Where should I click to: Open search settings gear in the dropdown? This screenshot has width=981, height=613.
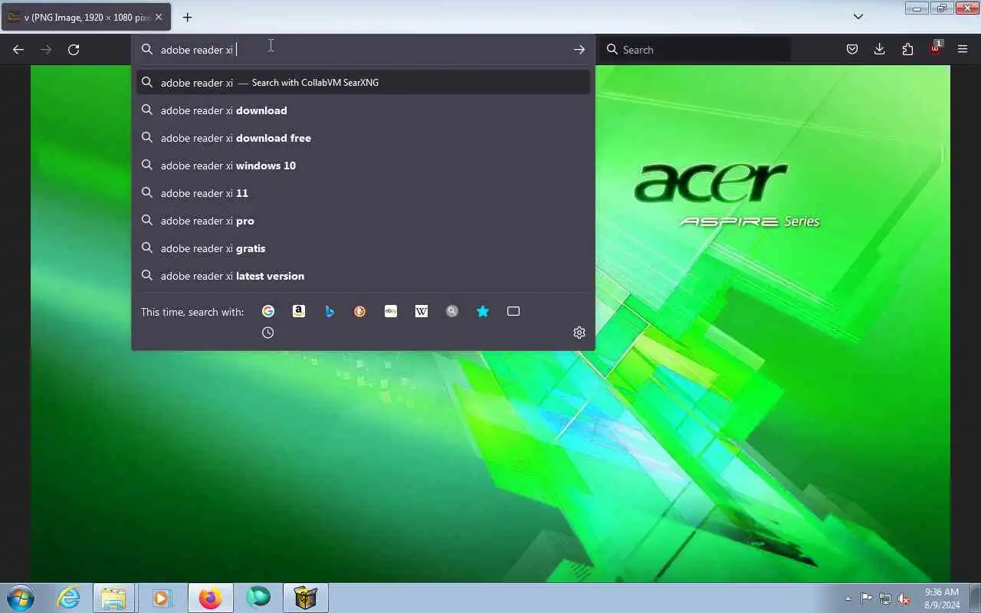(x=579, y=333)
